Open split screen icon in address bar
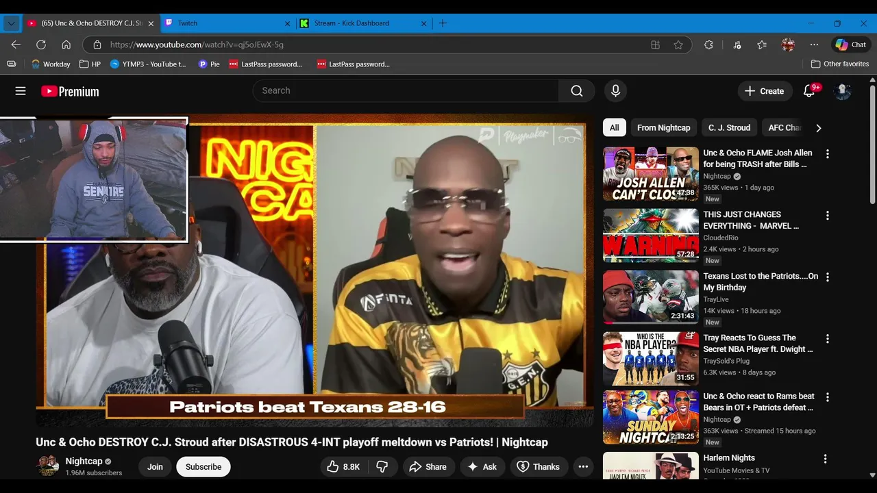This screenshot has width=877, height=493. click(x=656, y=45)
